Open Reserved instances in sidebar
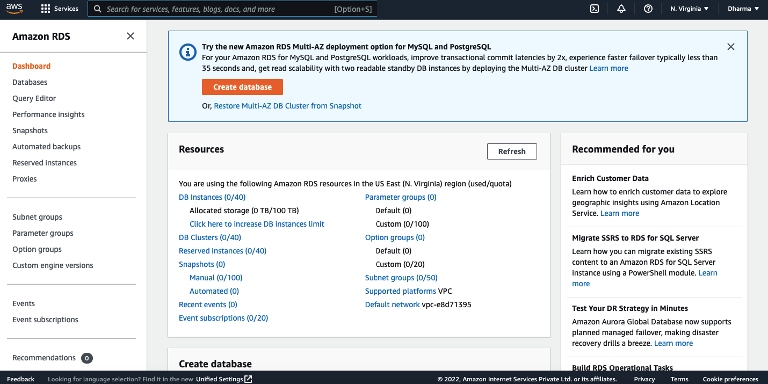Image resolution: width=768 pixels, height=384 pixels. 45,163
